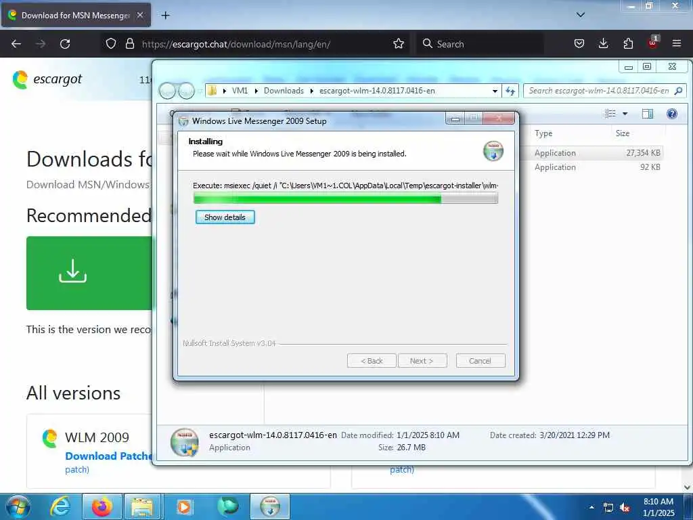
Task: Close the Download for MSN Messenger tab
Action: pyautogui.click(x=140, y=15)
